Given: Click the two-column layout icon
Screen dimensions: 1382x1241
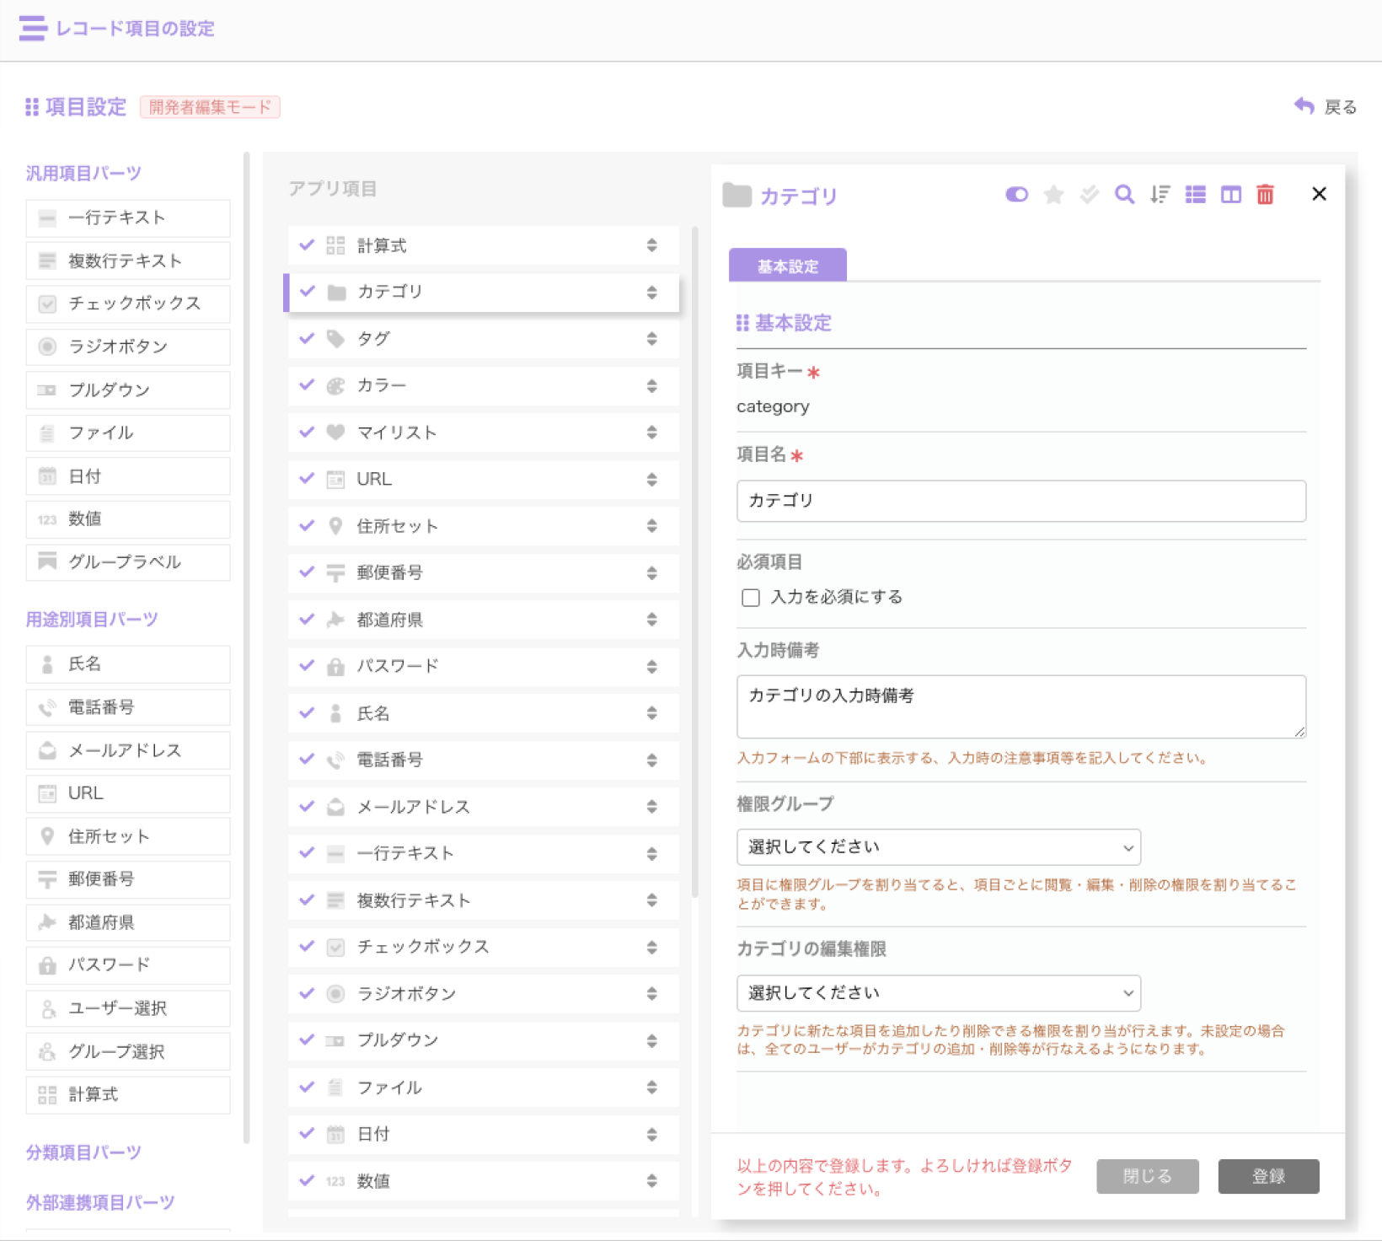Looking at the screenshot, I should [x=1230, y=195].
